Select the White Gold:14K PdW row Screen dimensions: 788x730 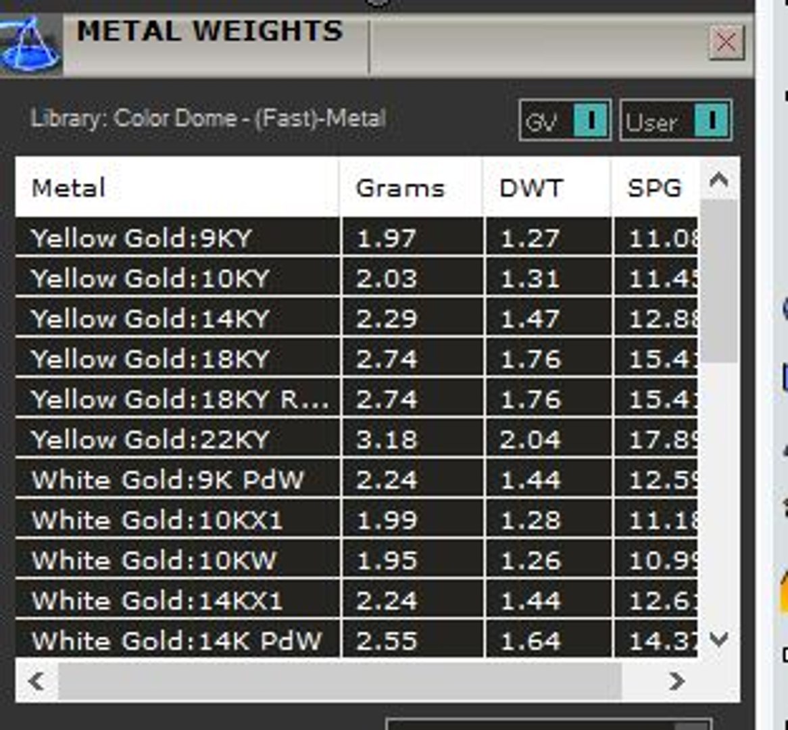click(356, 639)
